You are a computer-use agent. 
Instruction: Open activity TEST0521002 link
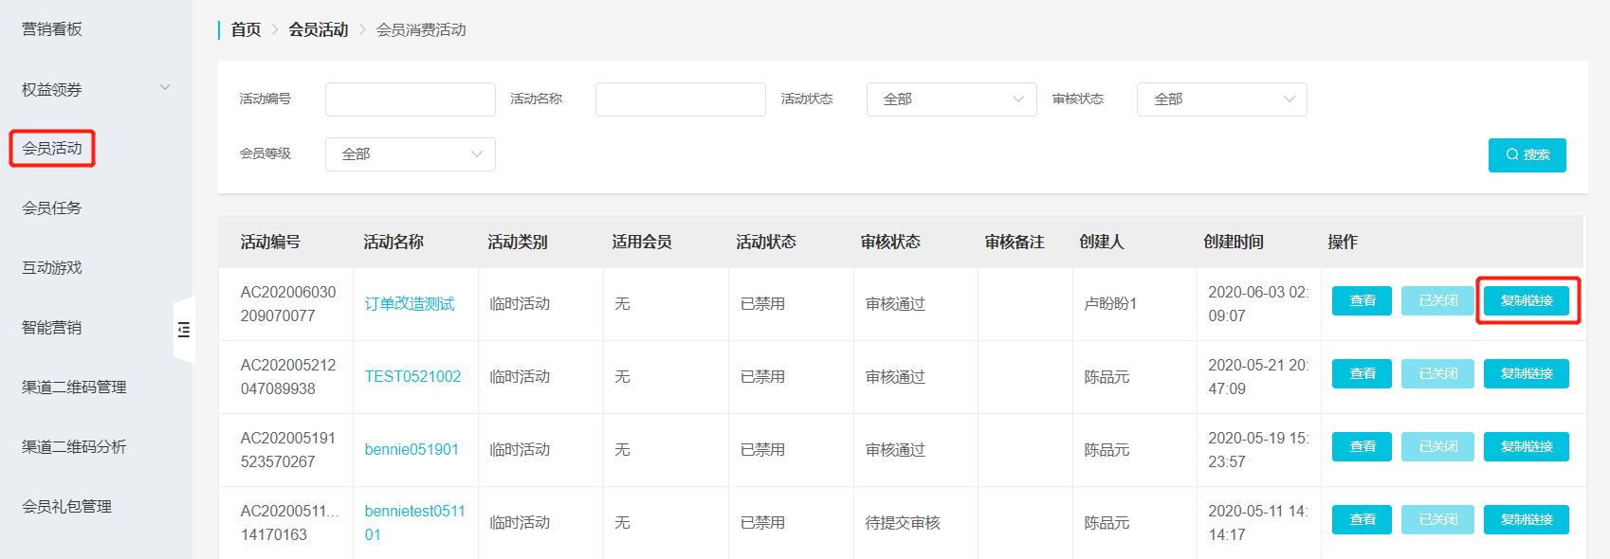click(413, 377)
